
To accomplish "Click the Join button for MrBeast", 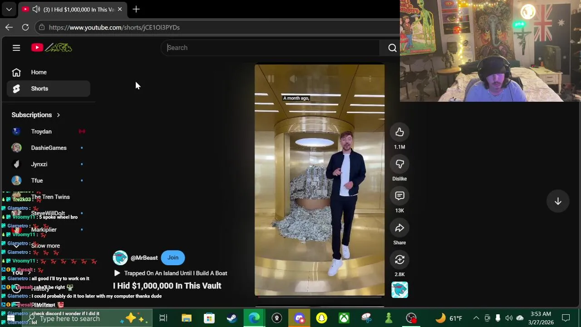I will 173,258.
